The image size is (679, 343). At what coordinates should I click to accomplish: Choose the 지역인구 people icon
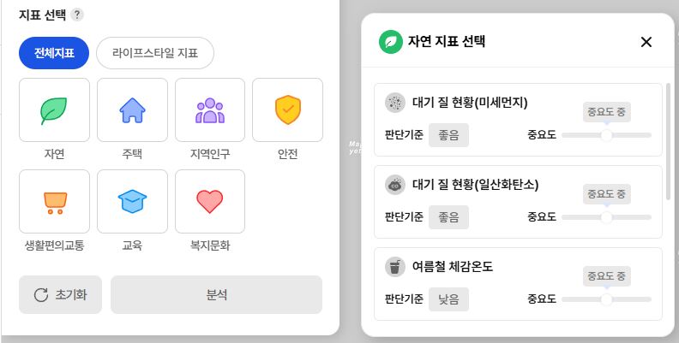point(209,110)
